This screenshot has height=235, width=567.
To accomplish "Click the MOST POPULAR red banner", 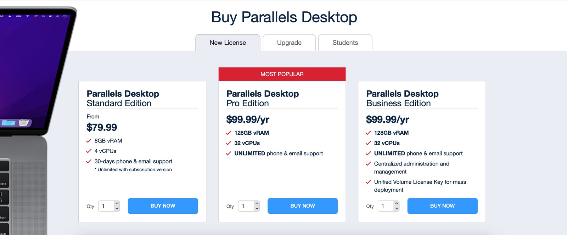I will [282, 74].
